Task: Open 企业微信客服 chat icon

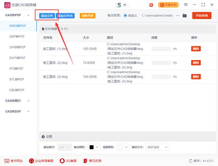Action: (x=31, y=161)
